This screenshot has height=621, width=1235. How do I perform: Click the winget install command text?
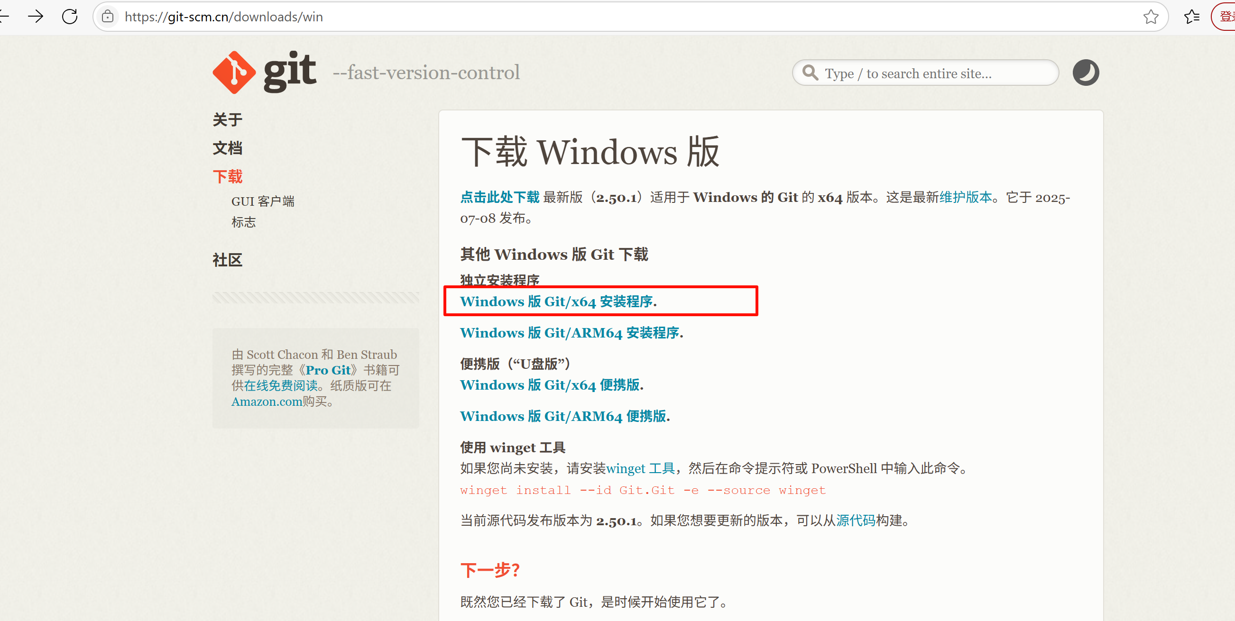pos(643,490)
